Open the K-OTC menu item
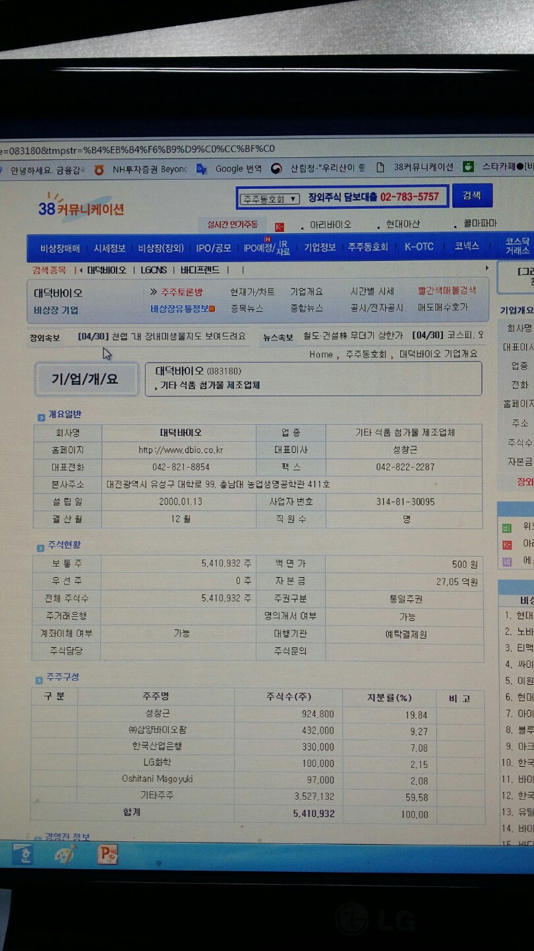534x951 pixels. pos(419,246)
